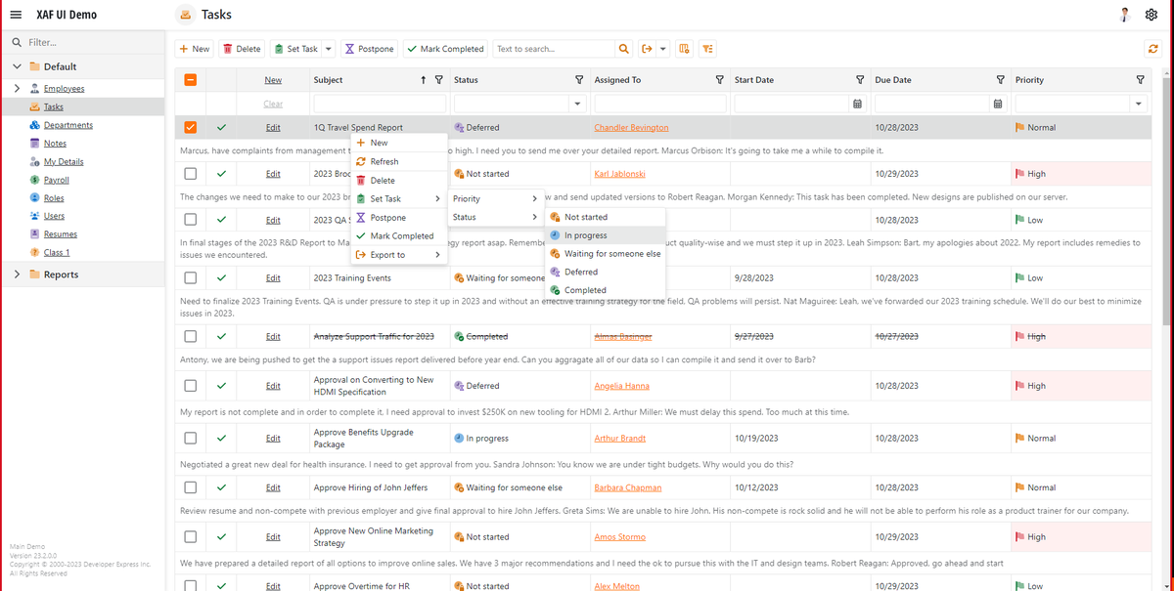Choose Delete from the context menu
Screen dimensions: 1174x591
[x=398, y=180]
